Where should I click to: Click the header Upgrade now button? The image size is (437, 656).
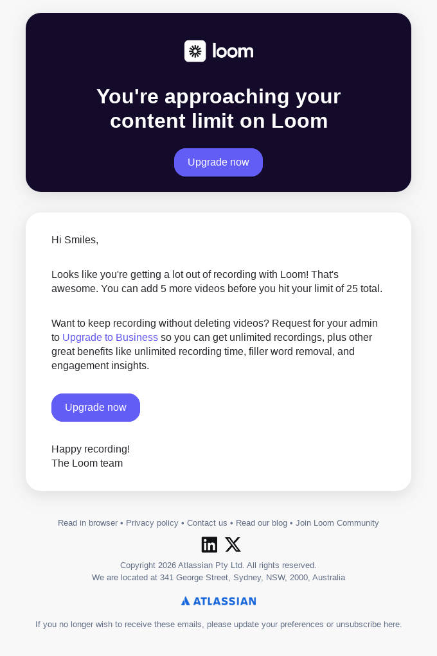point(219,162)
